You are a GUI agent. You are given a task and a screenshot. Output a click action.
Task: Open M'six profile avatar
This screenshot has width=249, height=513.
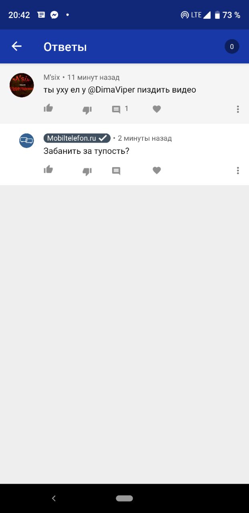click(22, 85)
